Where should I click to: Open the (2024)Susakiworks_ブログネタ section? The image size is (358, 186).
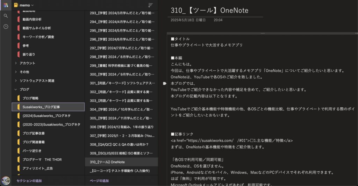point(48,116)
